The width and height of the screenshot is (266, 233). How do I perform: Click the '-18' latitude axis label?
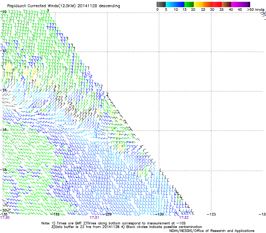pos(3,170)
